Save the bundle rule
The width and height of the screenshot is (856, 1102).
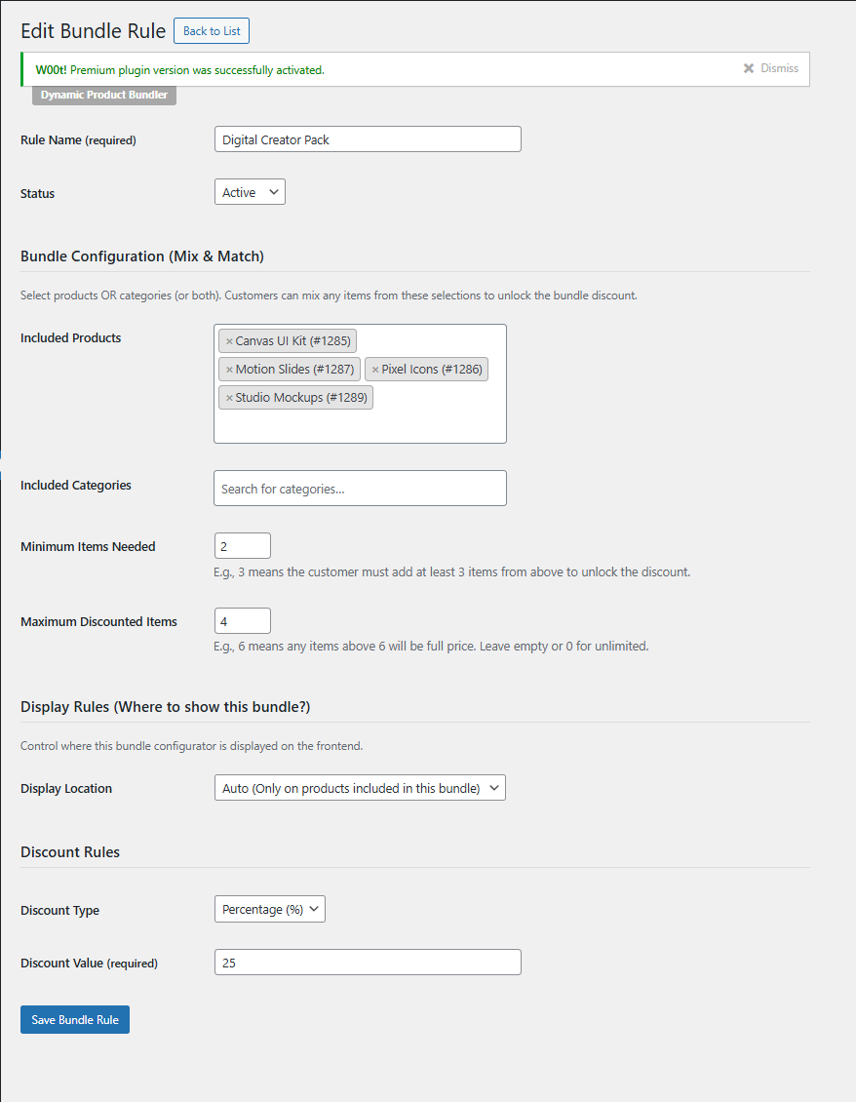pyautogui.click(x=74, y=1020)
